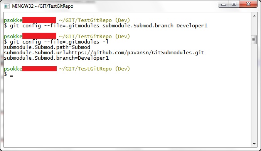Image resolution: width=261 pixels, height=151 pixels.
Task: Maximize the MINGW32 terminal window
Action: pos(234,4)
